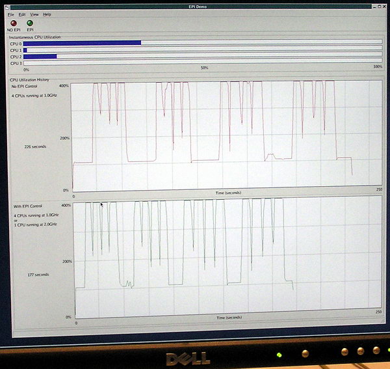Open the View menu
Image resolution: width=390 pixels, height=369 pixels.
(x=34, y=14)
